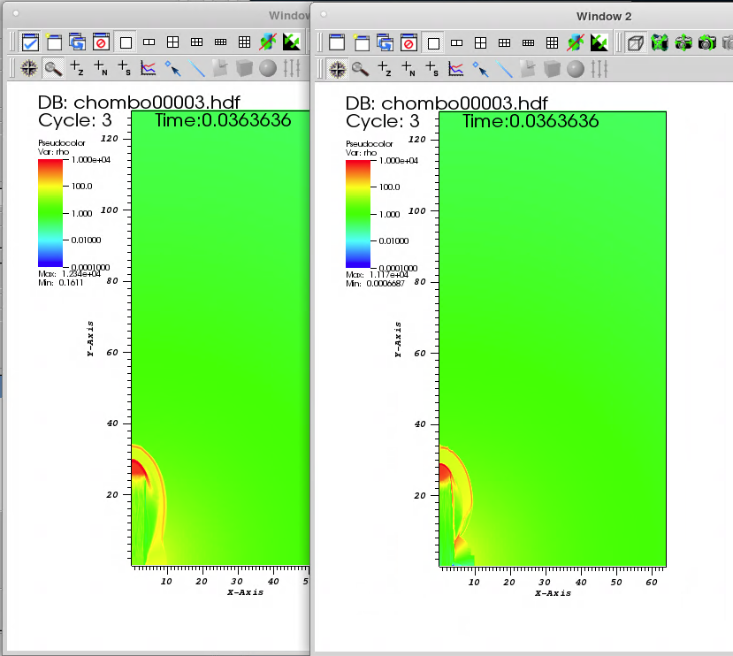
Task: Toggle spin mode in the Window 2 toolbar
Action: [x=576, y=43]
